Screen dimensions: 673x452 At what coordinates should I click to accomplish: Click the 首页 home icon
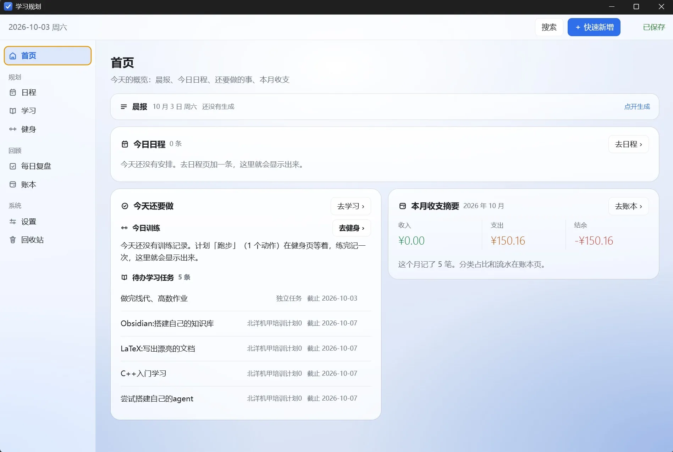coord(13,56)
